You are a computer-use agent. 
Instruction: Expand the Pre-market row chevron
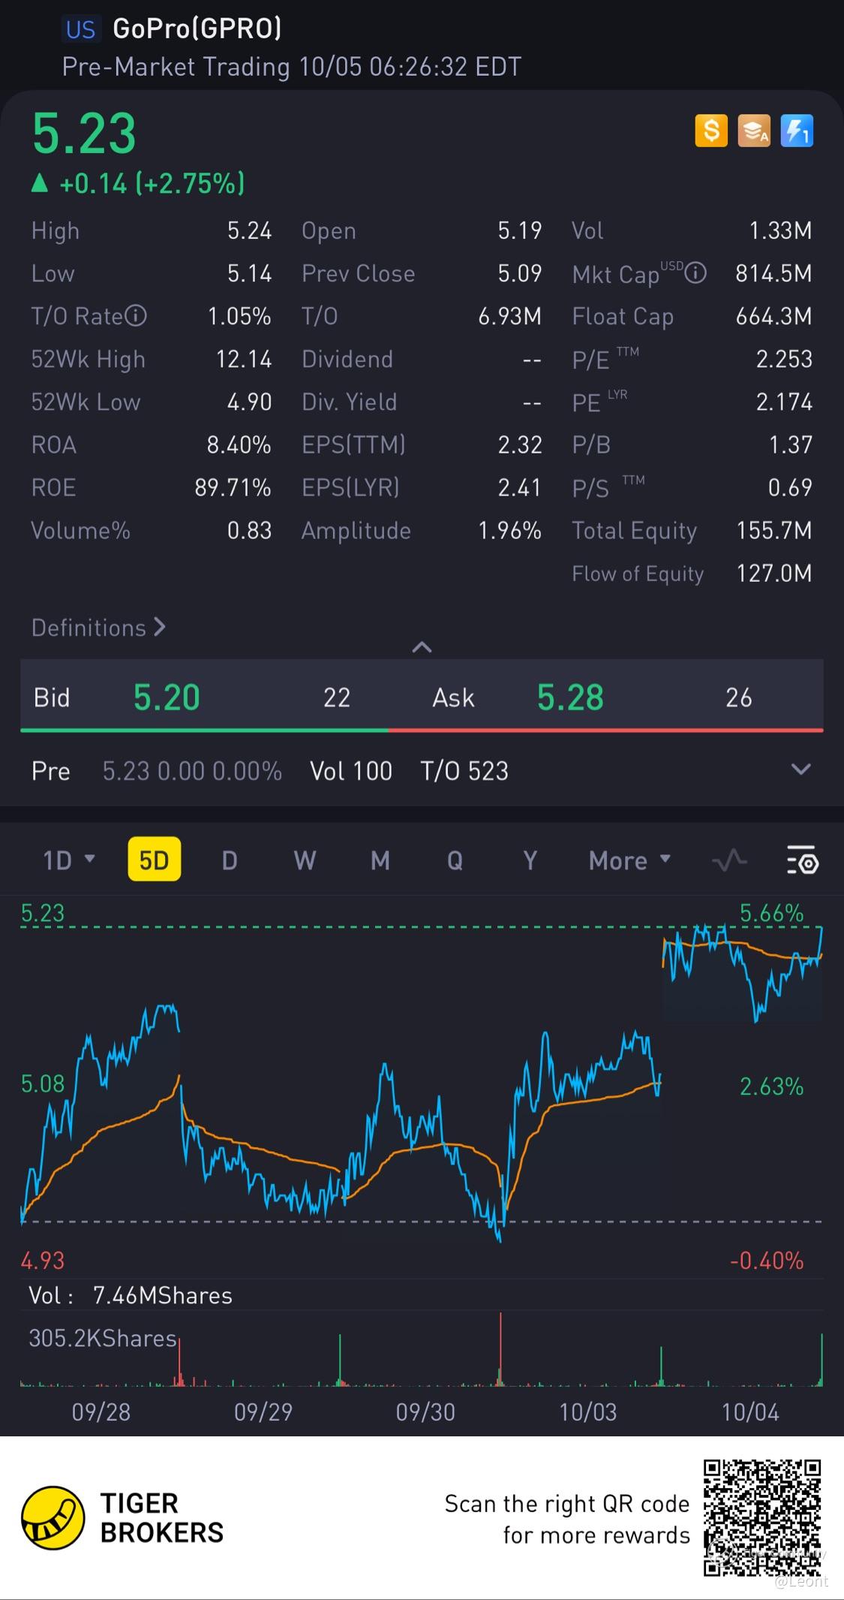point(800,770)
